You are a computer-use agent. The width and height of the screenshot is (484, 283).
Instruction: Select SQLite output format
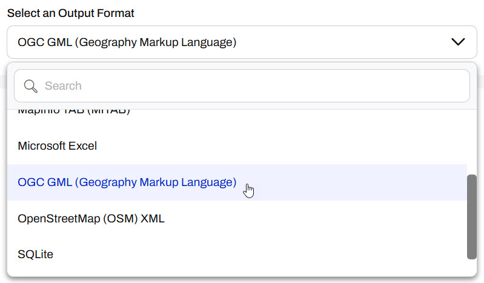point(36,255)
